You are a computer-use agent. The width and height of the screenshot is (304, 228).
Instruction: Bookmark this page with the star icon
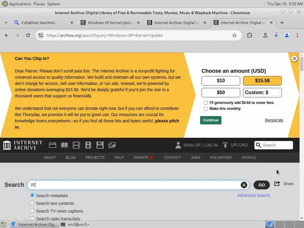click(x=235, y=35)
